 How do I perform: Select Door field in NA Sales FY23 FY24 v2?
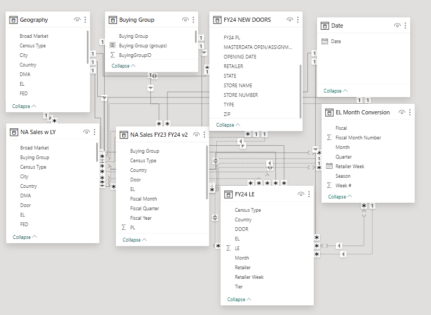pos(135,180)
